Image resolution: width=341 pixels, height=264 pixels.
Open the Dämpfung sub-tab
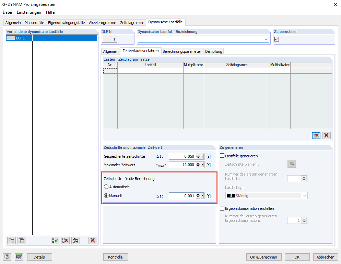tap(214, 51)
